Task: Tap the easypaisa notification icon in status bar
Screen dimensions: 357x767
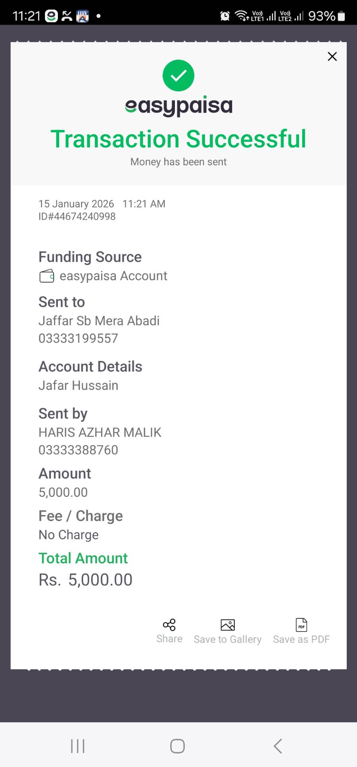Action: pyautogui.click(x=51, y=16)
